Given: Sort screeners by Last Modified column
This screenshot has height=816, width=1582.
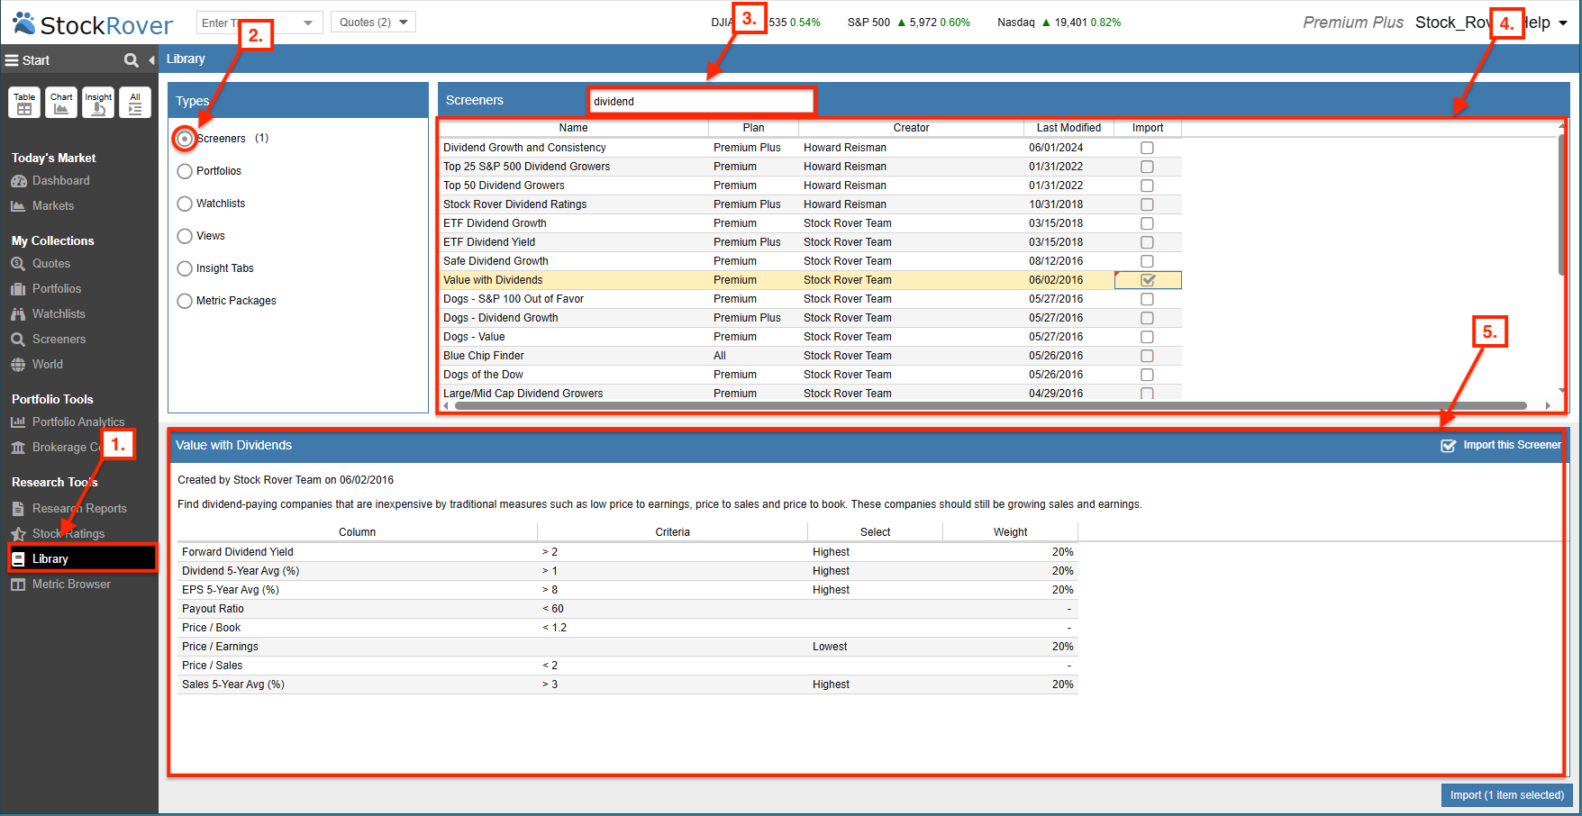Looking at the screenshot, I should tap(1068, 128).
